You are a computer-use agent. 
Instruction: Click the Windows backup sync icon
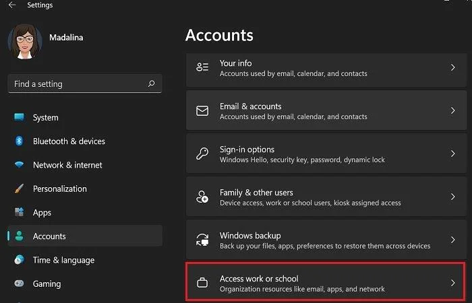[x=202, y=240]
